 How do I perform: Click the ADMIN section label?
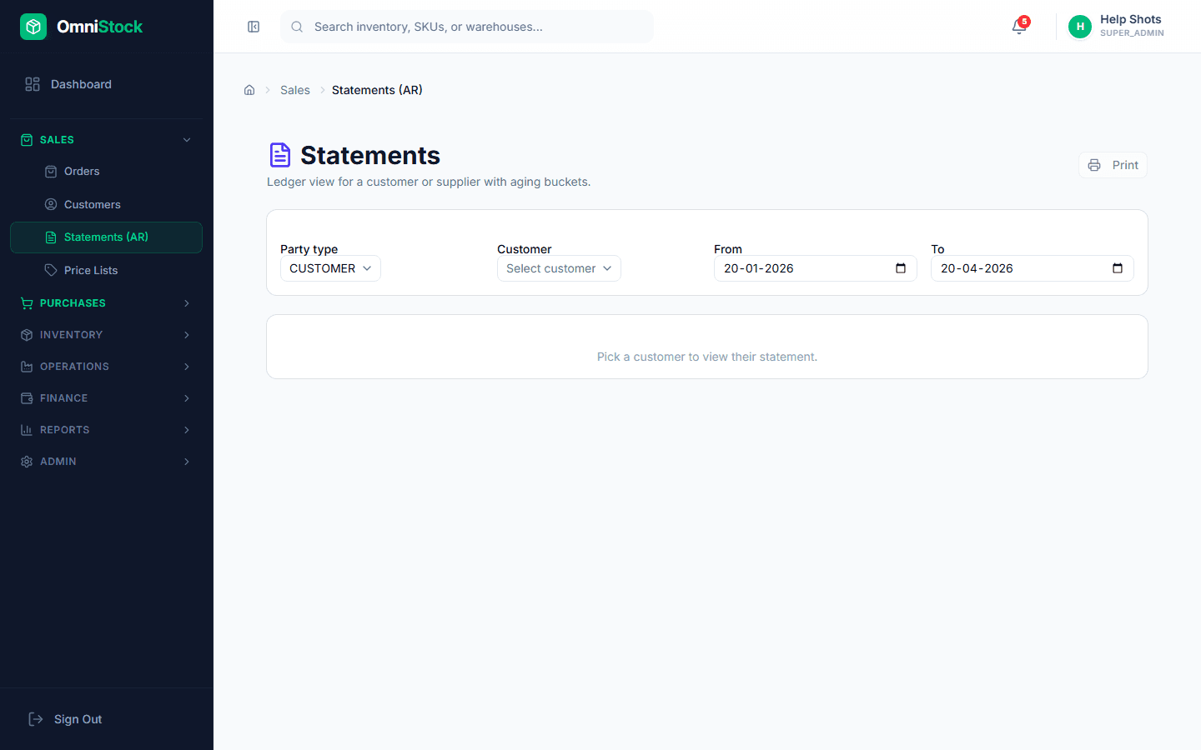pos(58,462)
